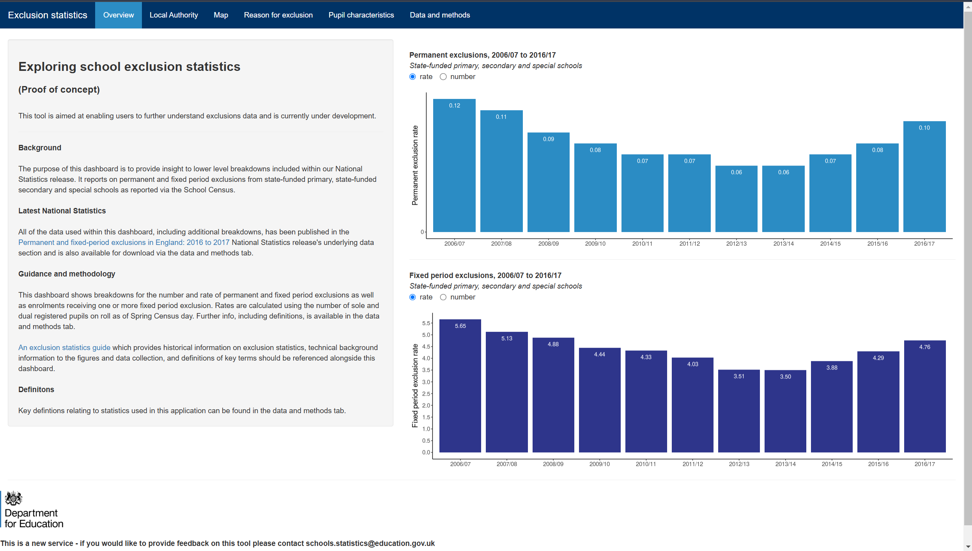This screenshot has height=551, width=972.
Task: Select rate for Fixed period exclusions chart
Action: pos(413,297)
